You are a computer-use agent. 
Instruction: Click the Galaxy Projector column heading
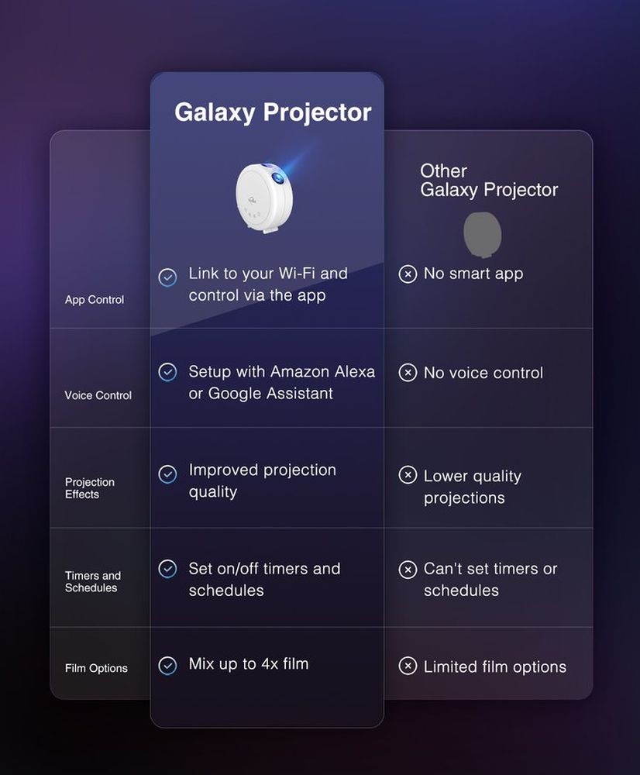273,112
